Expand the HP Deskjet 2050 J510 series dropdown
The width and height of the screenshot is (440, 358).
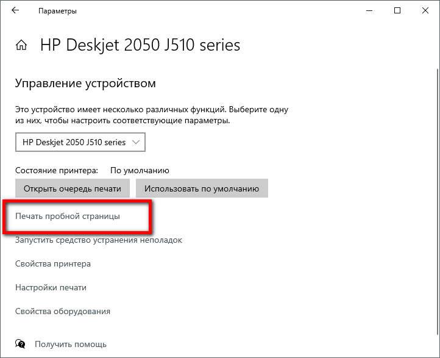tap(80, 142)
